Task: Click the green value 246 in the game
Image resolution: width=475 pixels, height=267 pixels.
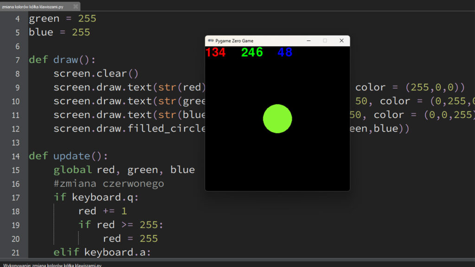Action: [x=252, y=52]
